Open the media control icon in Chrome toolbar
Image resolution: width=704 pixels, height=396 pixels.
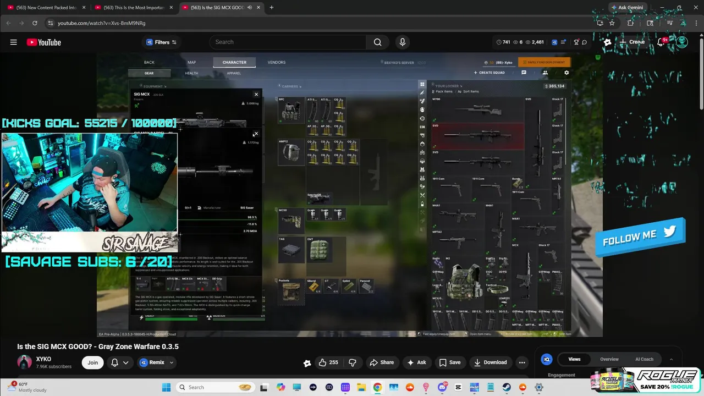(670, 23)
